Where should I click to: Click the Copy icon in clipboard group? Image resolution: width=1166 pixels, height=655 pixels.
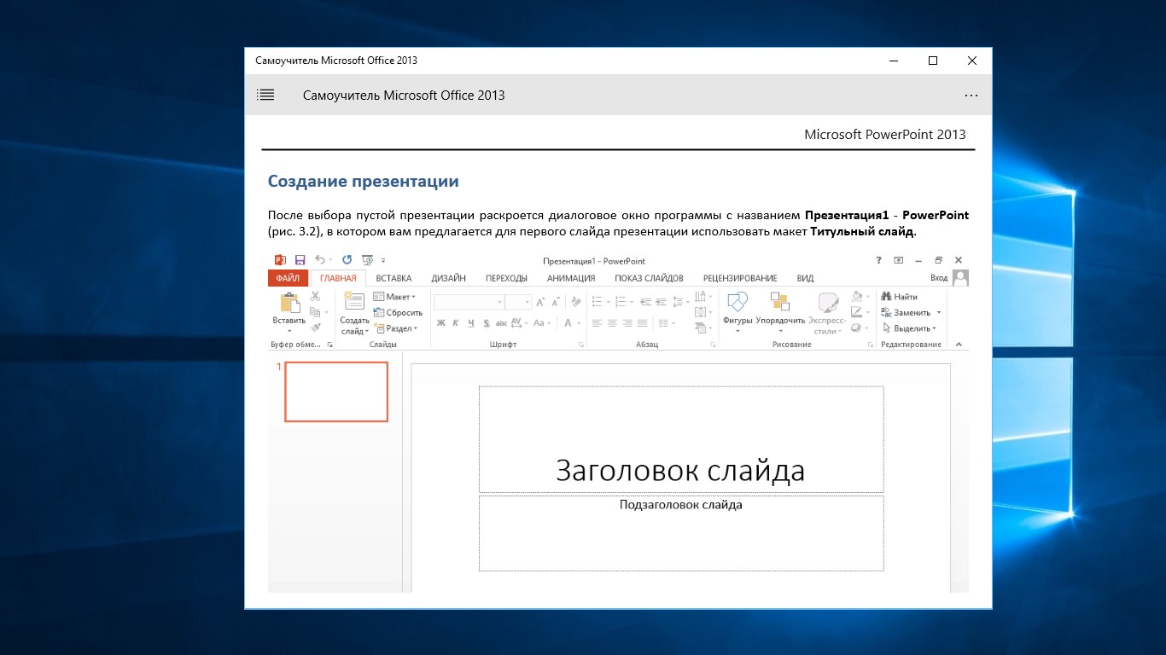[x=315, y=312]
